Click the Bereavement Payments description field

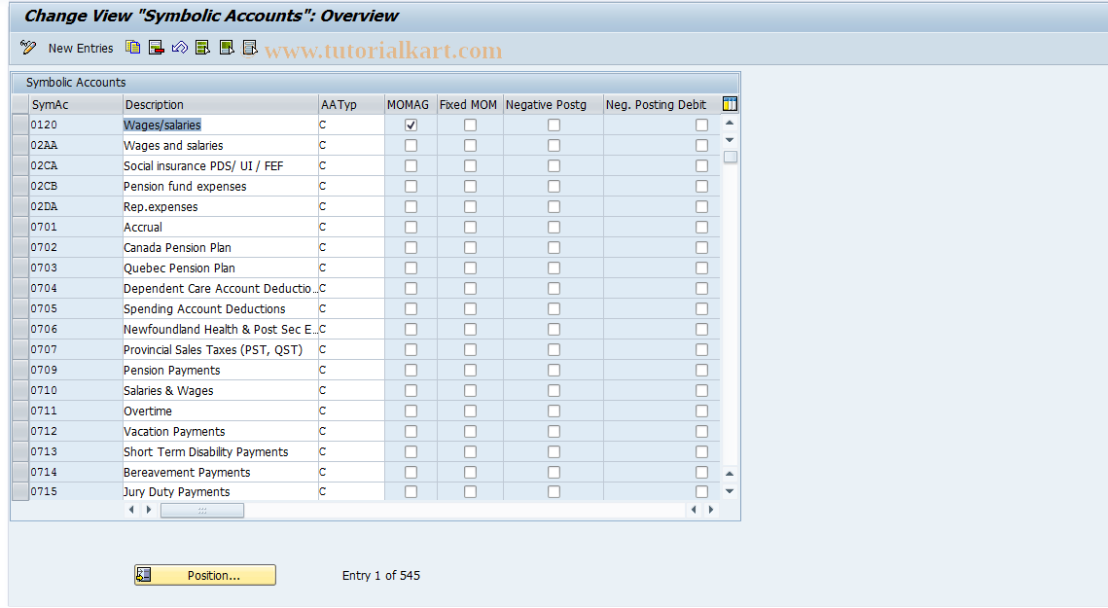(x=221, y=473)
